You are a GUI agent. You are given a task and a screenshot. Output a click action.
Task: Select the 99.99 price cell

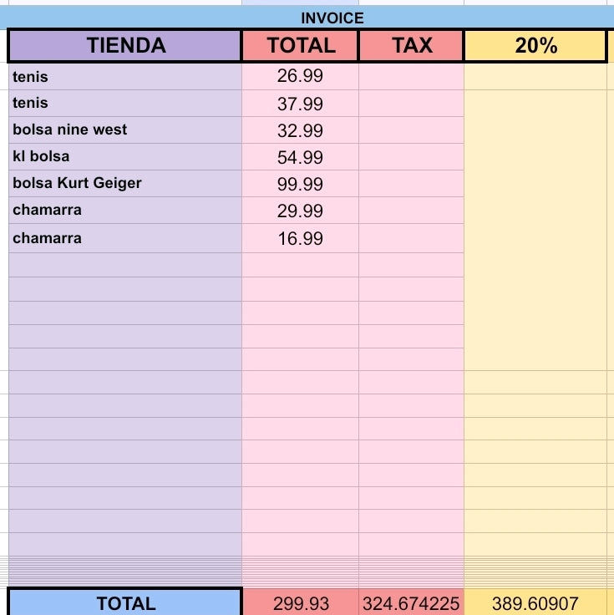point(301,184)
